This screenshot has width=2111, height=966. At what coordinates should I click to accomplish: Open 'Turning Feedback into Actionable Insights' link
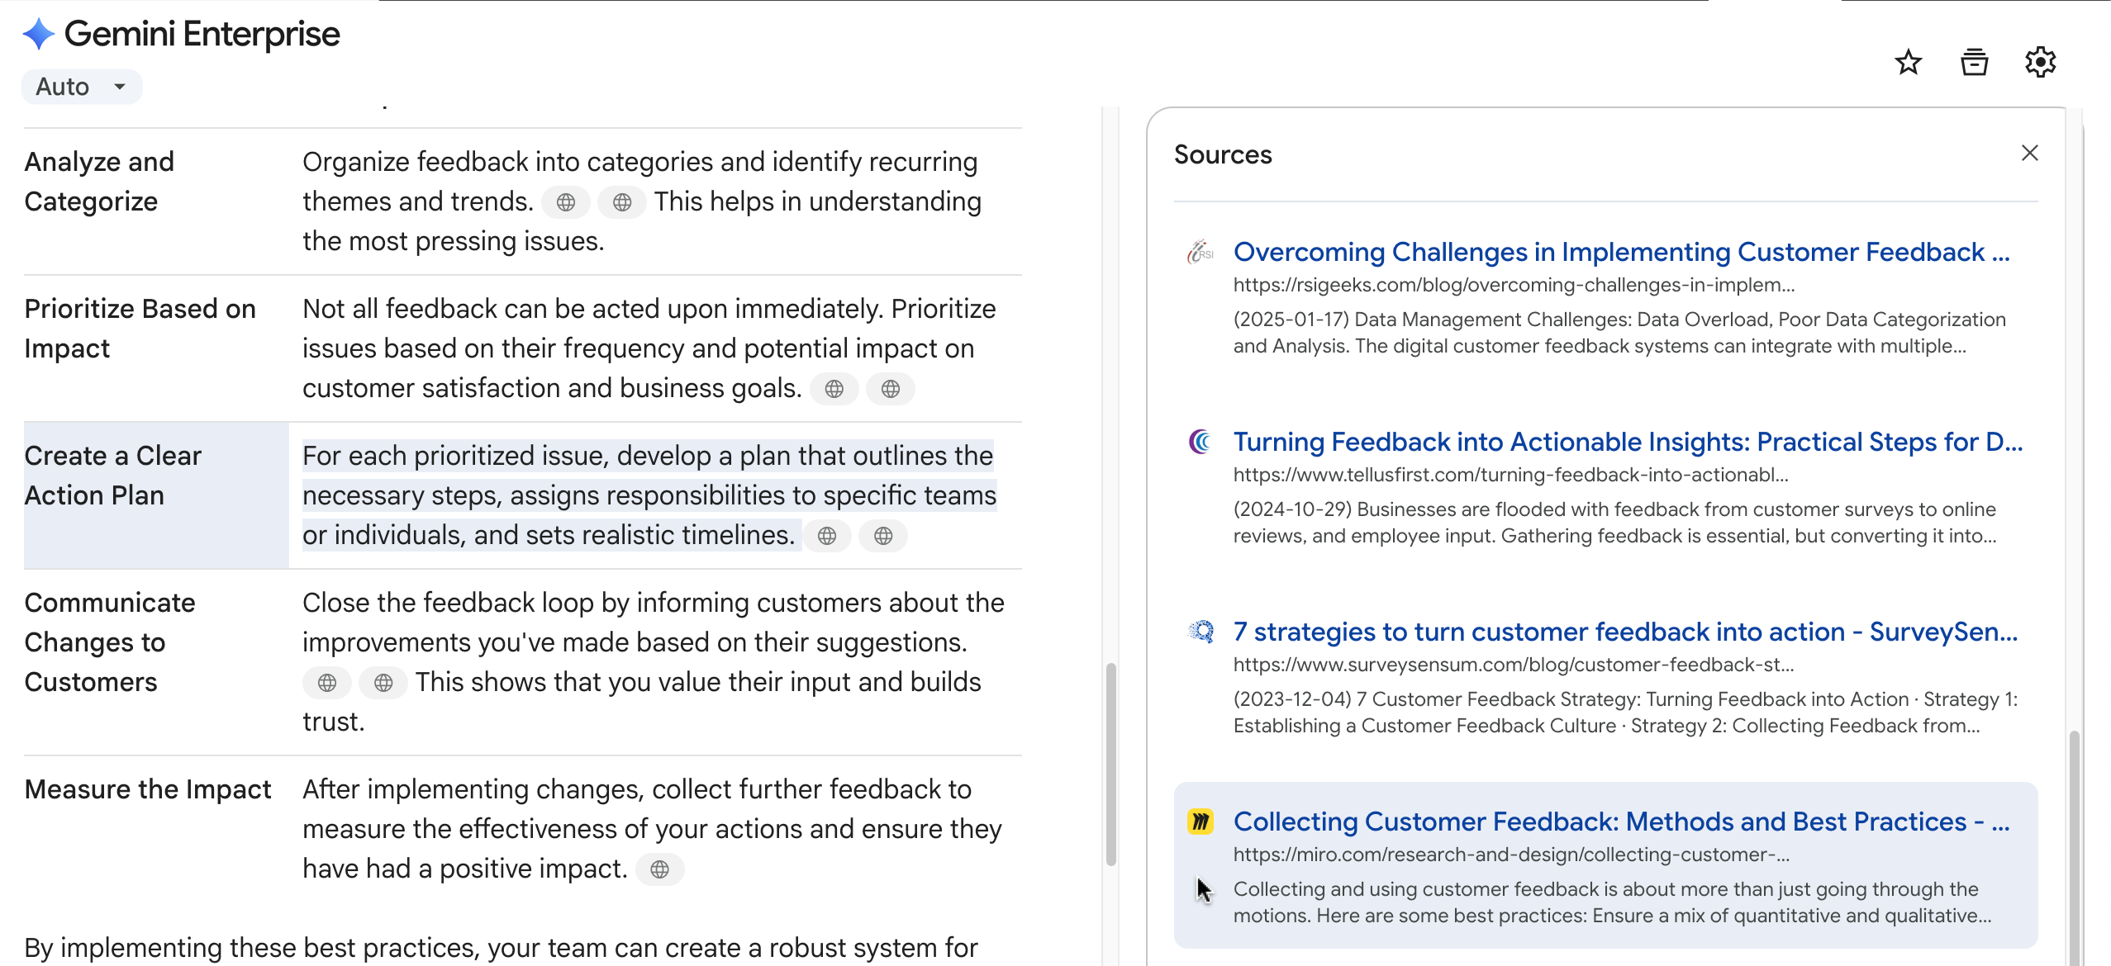pyautogui.click(x=1628, y=442)
